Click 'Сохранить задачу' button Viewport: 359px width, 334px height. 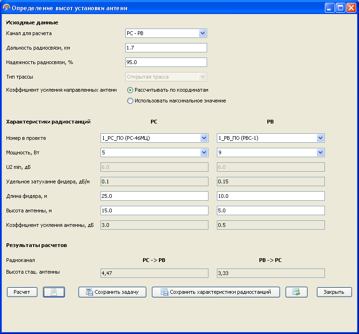[x=112, y=292]
